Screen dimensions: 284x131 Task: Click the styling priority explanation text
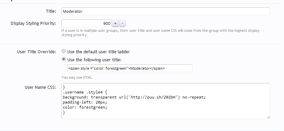(160, 33)
